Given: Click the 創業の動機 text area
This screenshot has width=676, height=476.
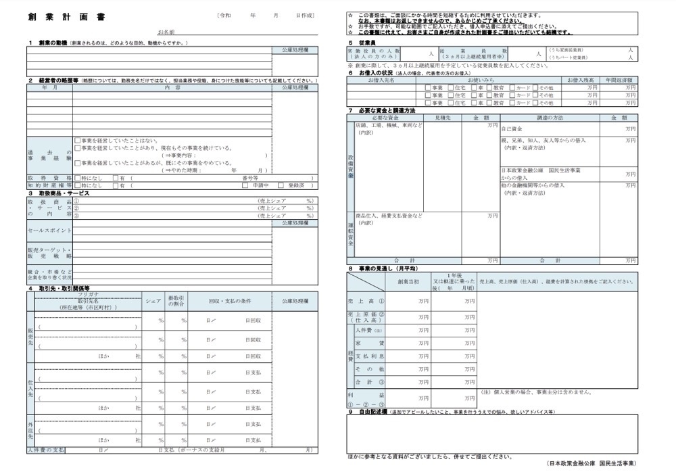Looking at the screenshot, I should coord(149,62).
